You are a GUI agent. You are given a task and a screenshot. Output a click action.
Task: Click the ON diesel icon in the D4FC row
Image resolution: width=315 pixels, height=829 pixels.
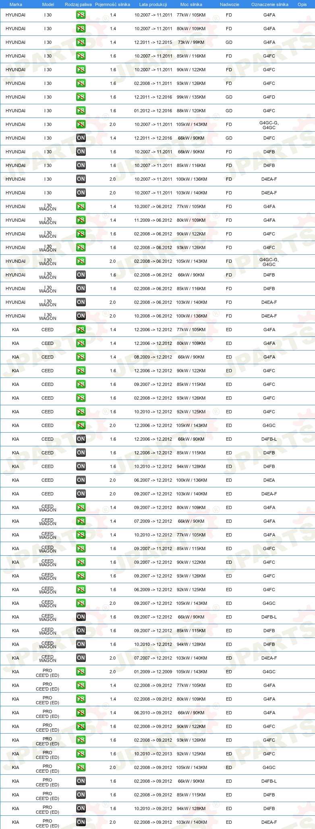click(81, 138)
